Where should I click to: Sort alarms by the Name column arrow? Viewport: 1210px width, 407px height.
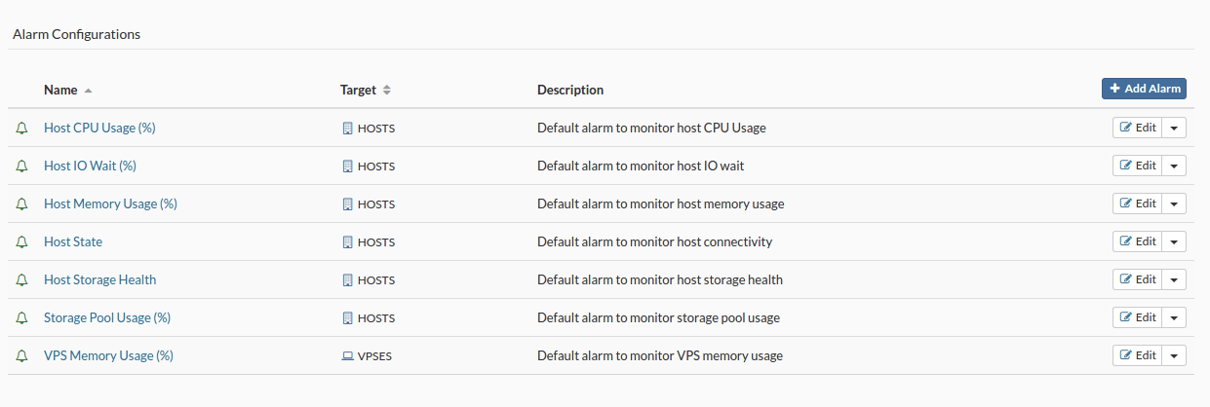click(x=88, y=90)
